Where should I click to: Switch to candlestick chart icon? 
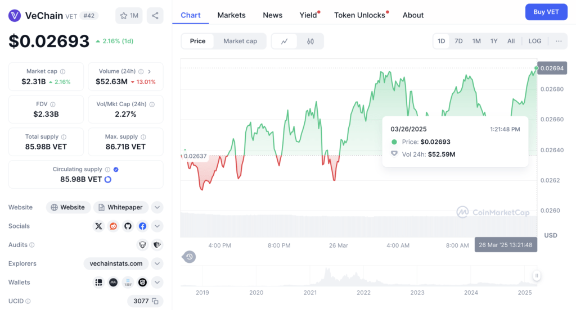pyautogui.click(x=310, y=41)
